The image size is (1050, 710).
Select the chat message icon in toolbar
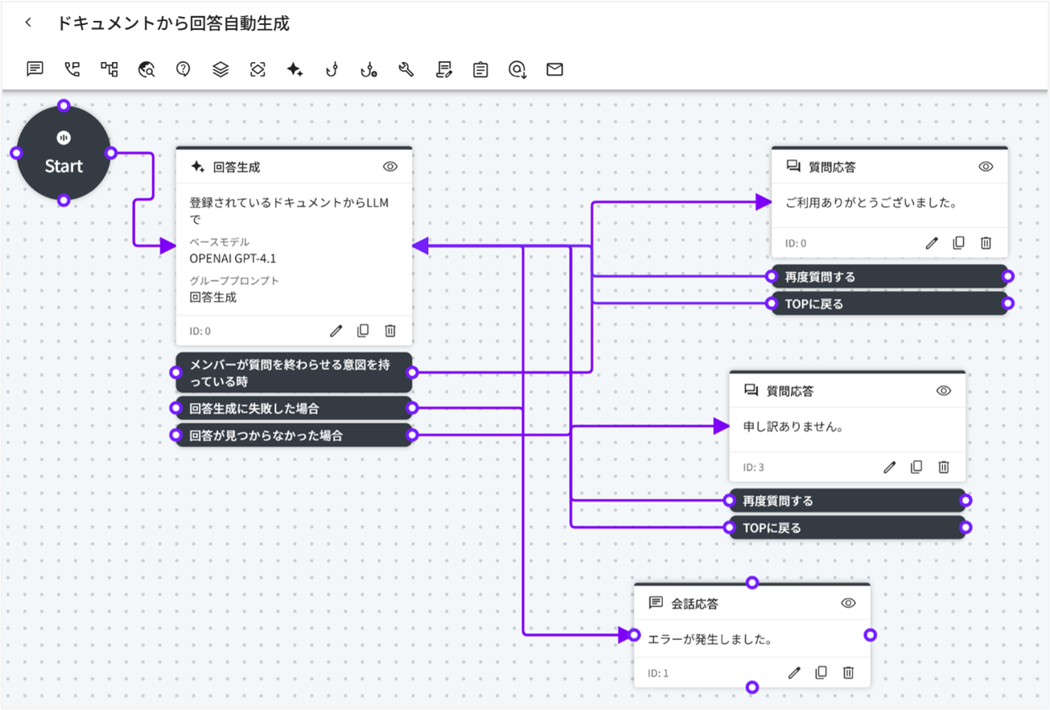(x=35, y=69)
